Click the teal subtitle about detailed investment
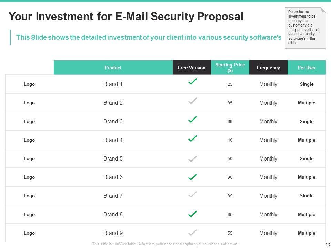The image size is (331, 248). click(149, 38)
